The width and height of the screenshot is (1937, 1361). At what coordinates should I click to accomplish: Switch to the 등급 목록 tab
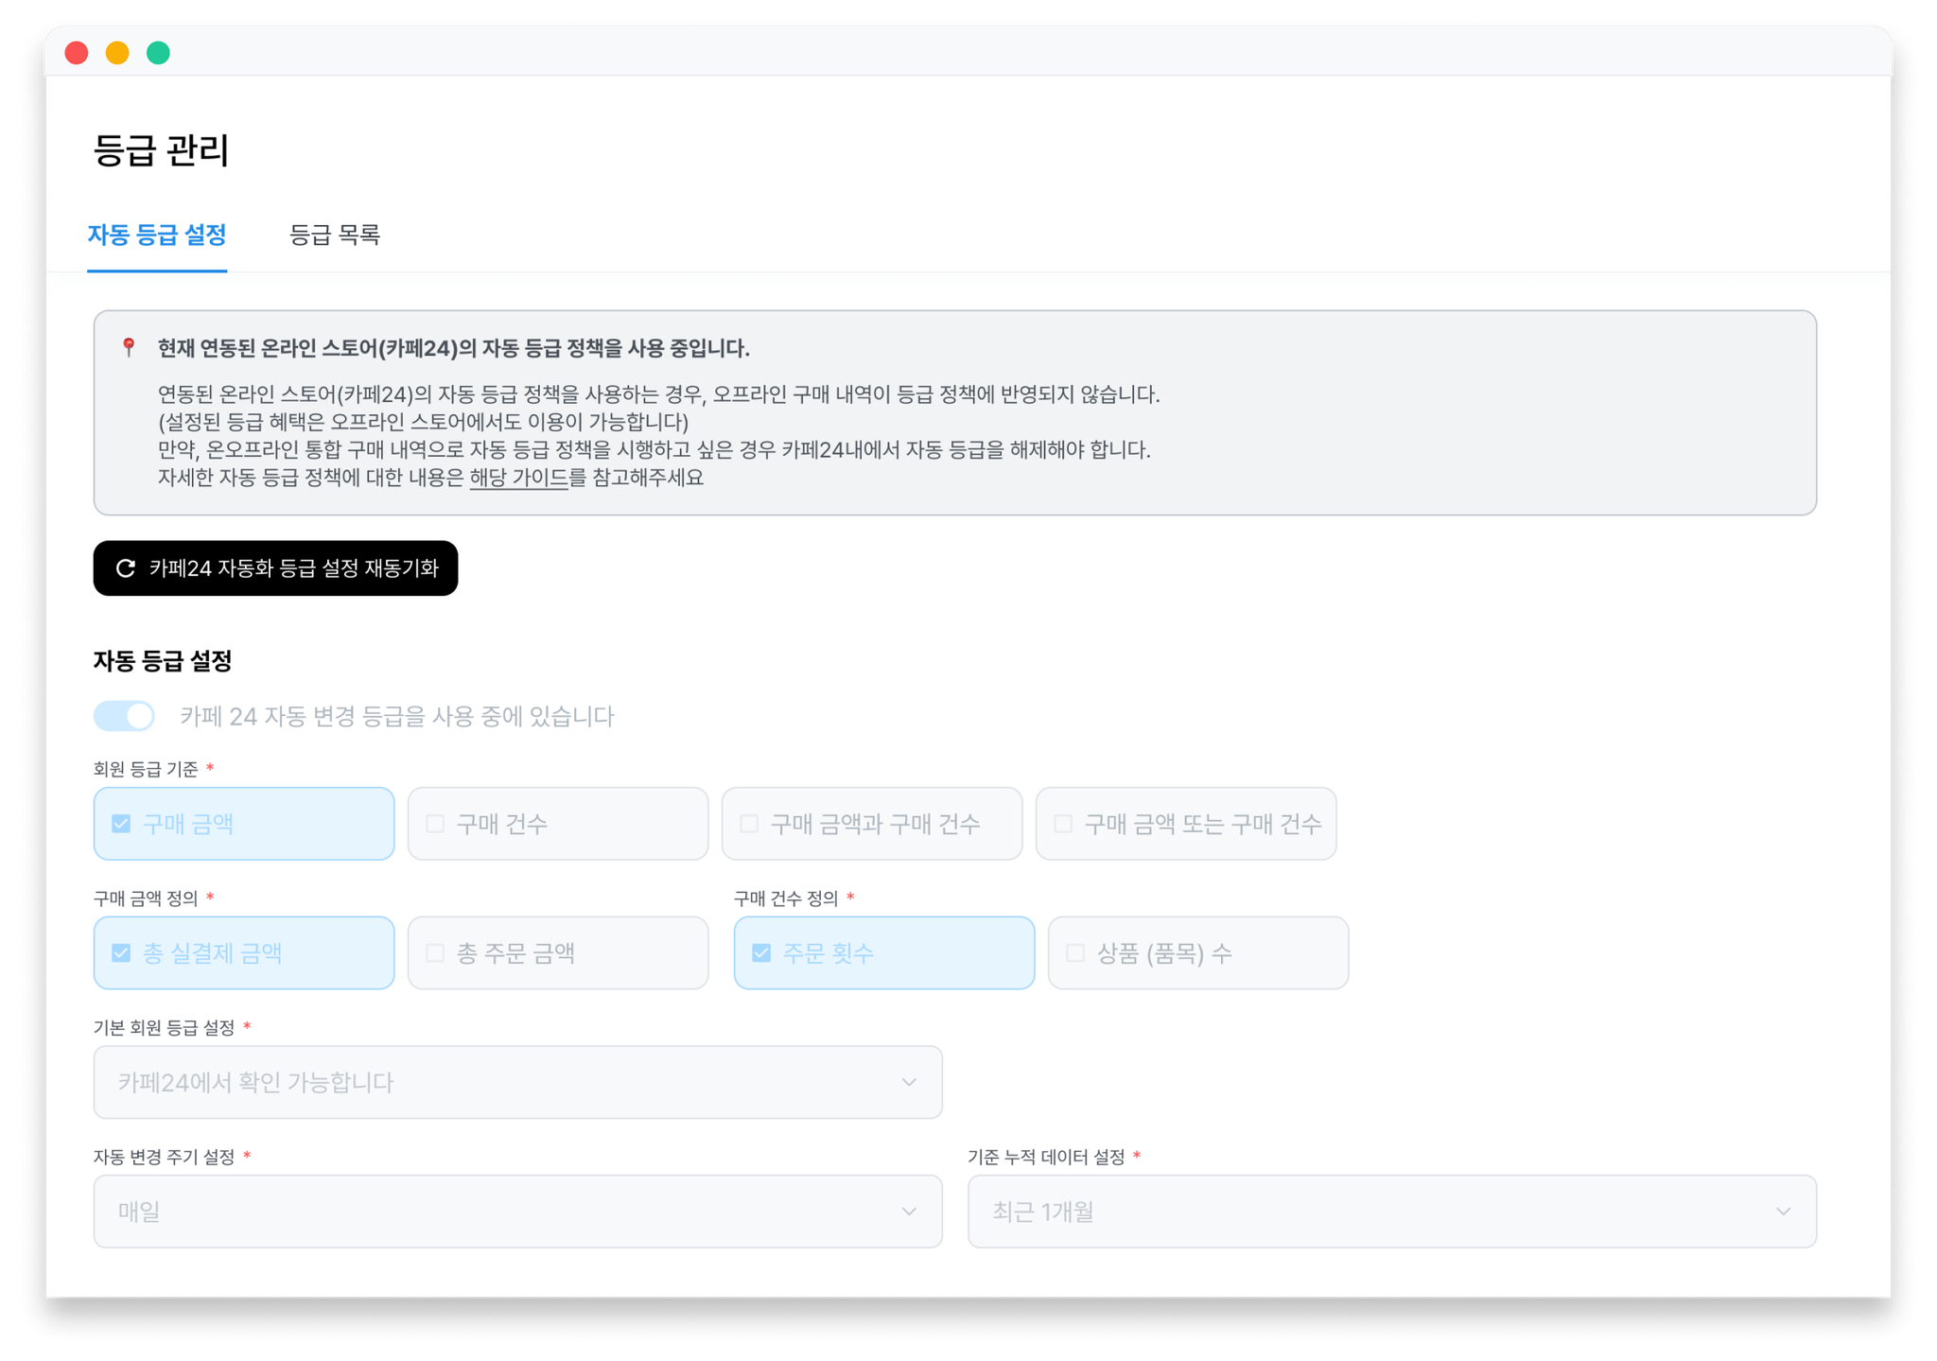point(334,235)
